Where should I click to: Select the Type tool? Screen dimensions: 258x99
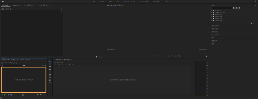point(50,83)
